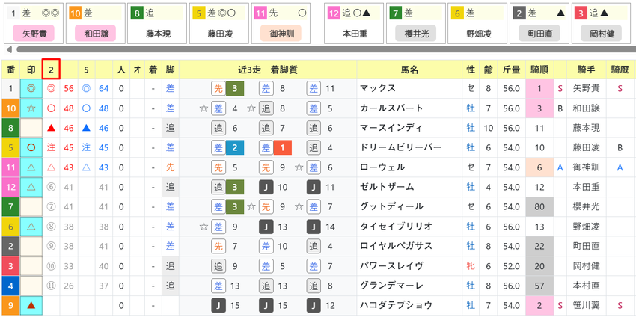Image resolution: width=636 pixels, height=317 pixels.
Task: Click horse name マースインディ
Action: pos(391,128)
